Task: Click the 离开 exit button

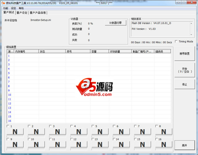Action: (x=184, y=145)
